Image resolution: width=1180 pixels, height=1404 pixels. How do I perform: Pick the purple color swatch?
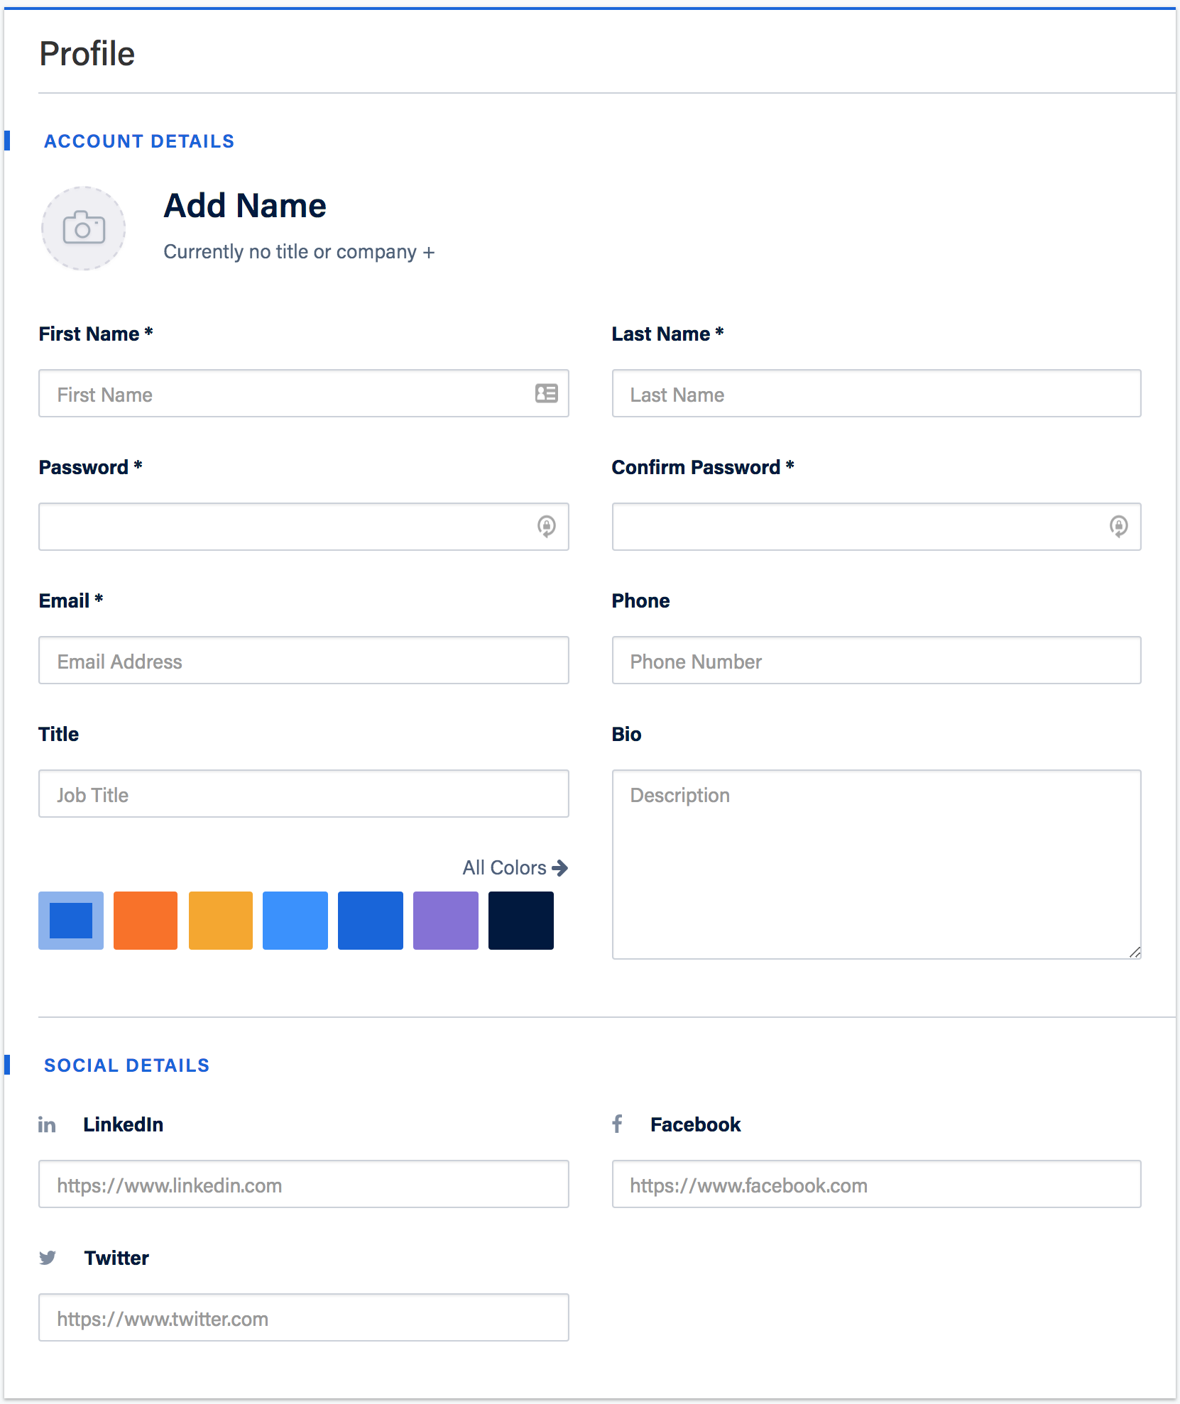[446, 921]
